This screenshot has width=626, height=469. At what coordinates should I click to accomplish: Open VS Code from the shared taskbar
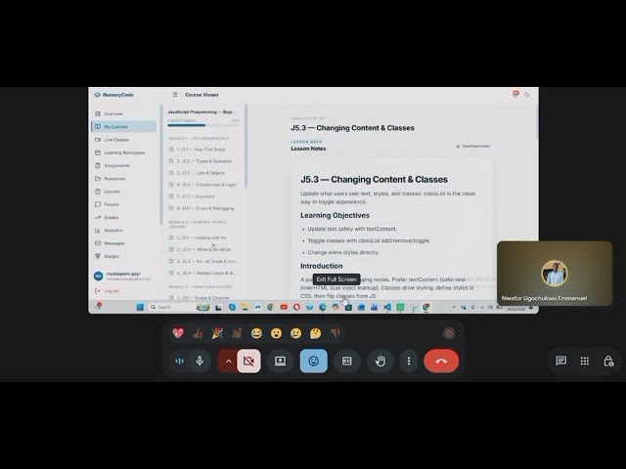387,307
